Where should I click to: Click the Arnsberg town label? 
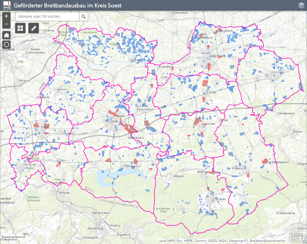click(x=96, y=228)
